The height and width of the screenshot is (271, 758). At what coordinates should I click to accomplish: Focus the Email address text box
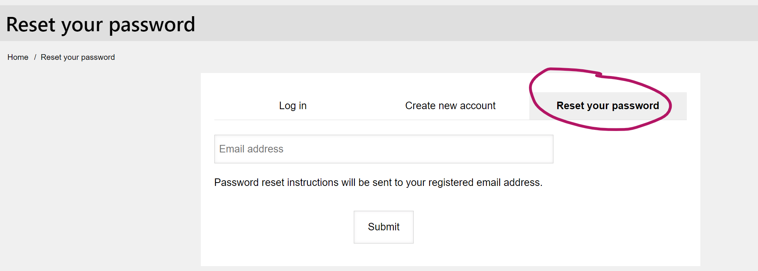(x=384, y=149)
